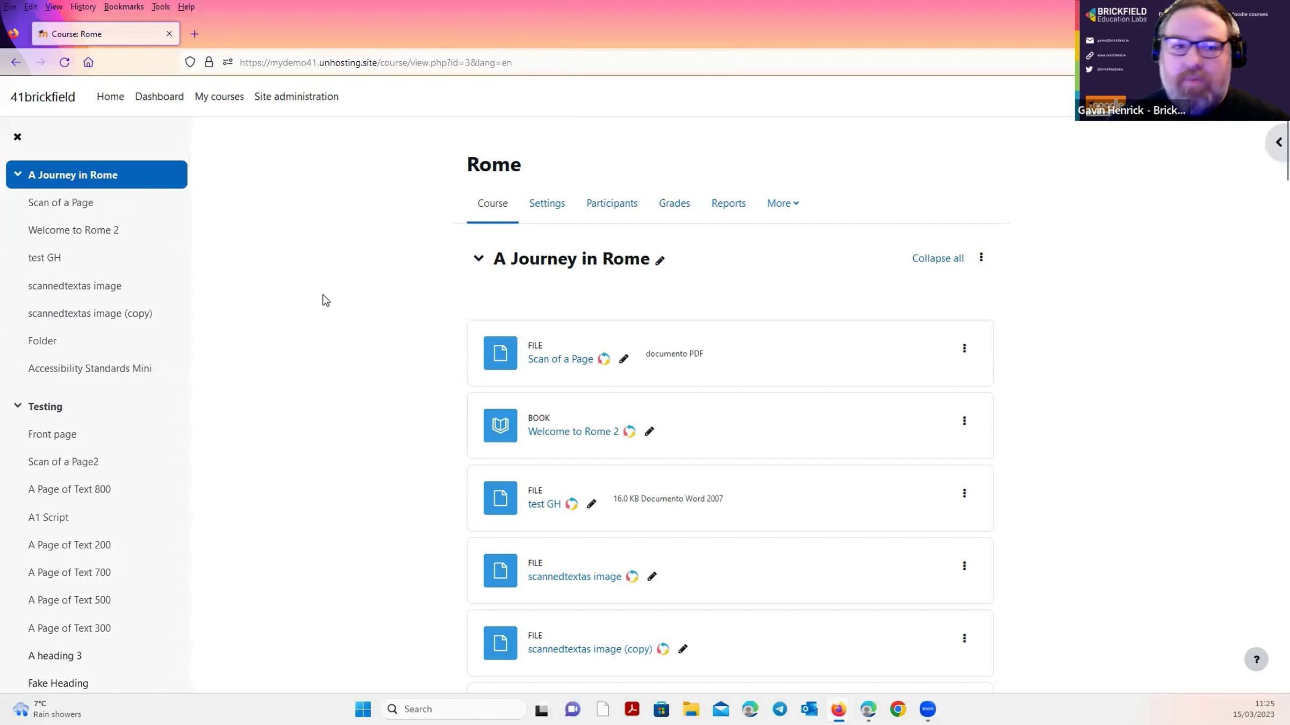
Task: Edit title of Welcome to Rome 2
Action: tap(649, 432)
